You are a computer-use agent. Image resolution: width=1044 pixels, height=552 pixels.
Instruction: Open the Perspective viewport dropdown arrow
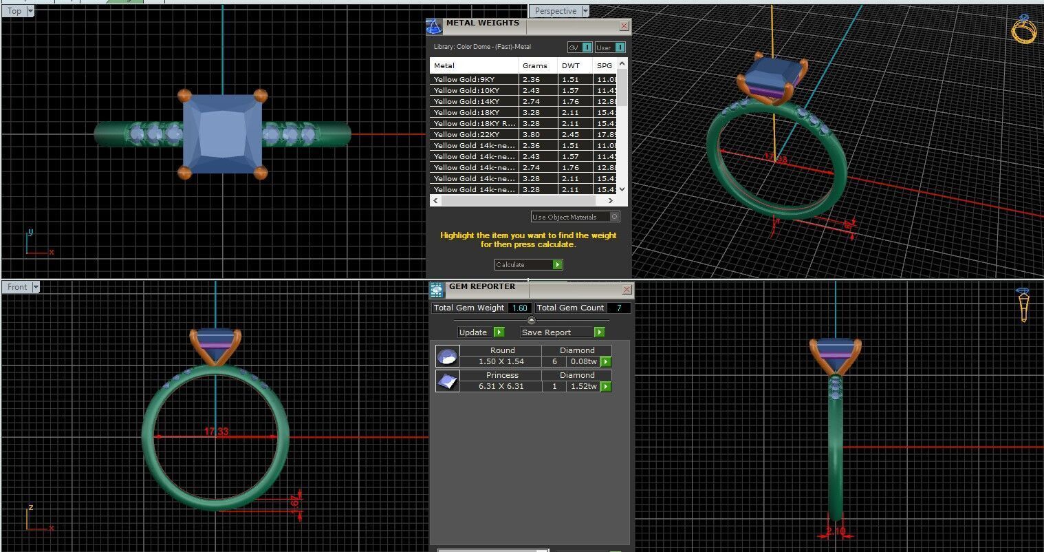(x=585, y=11)
